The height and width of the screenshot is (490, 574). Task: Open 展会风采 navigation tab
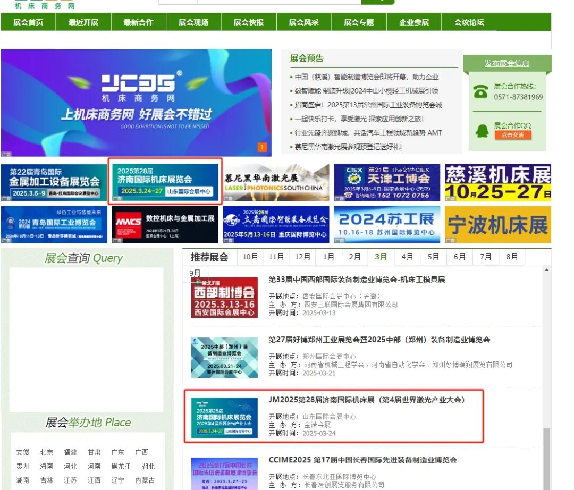(304, 22)
